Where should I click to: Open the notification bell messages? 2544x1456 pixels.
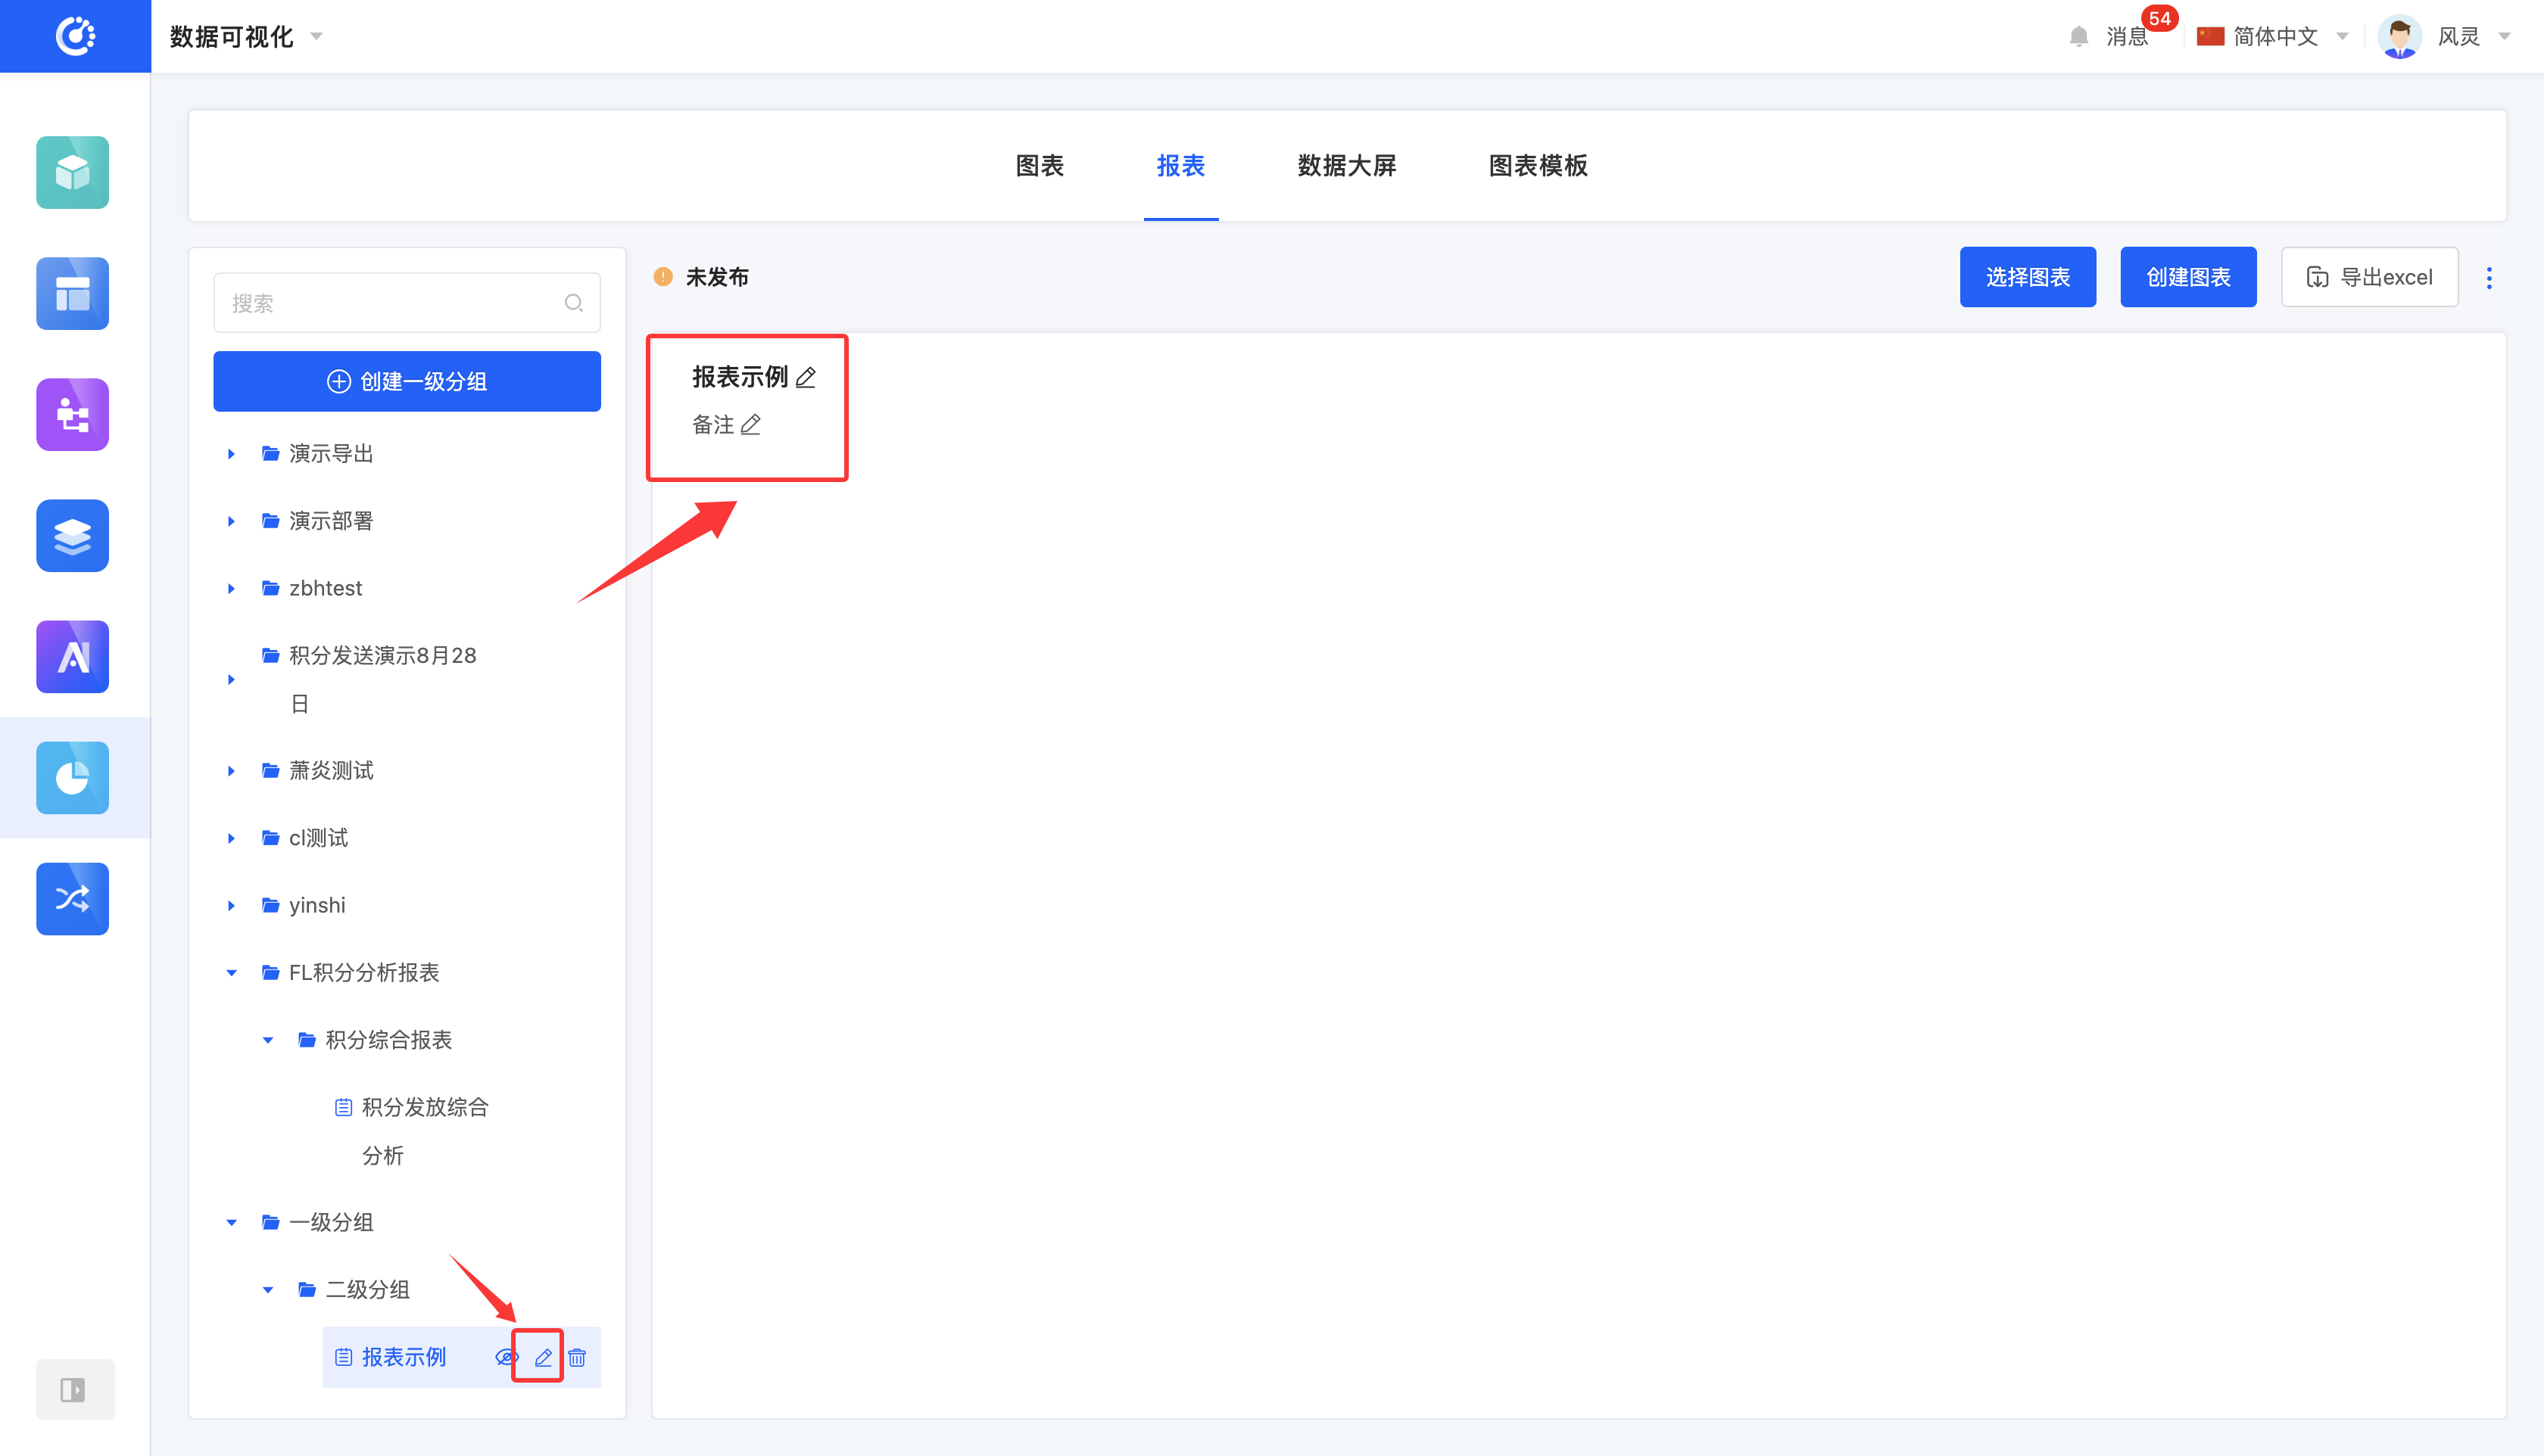[x=2079, y=36]
